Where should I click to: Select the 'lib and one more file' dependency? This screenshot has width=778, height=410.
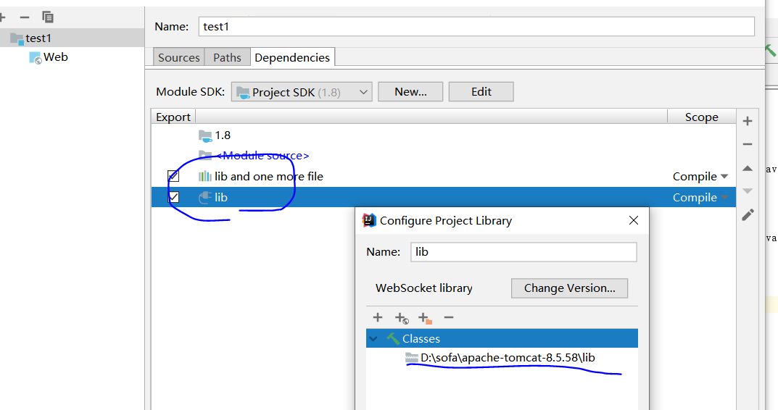pos(444,177)
